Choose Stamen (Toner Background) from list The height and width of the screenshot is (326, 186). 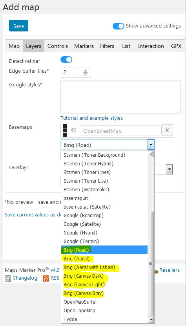pyautogui.click(x=104, y=155)
